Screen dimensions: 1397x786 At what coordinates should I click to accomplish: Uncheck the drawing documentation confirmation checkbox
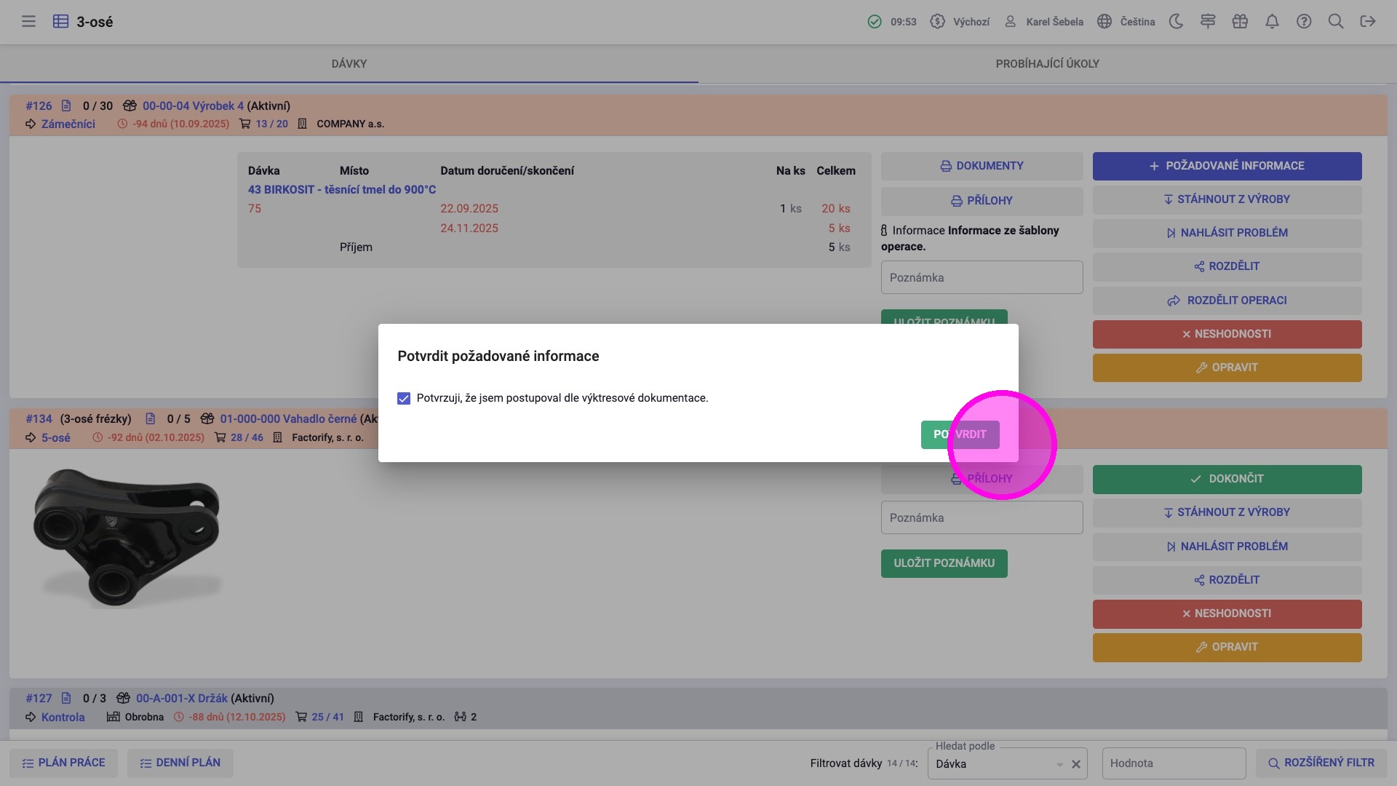click(404, 398)
